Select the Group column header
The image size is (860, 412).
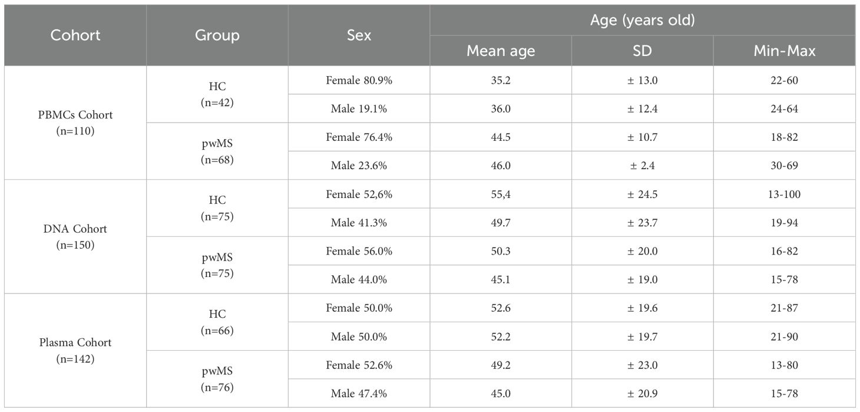click(x=217, y=35)
